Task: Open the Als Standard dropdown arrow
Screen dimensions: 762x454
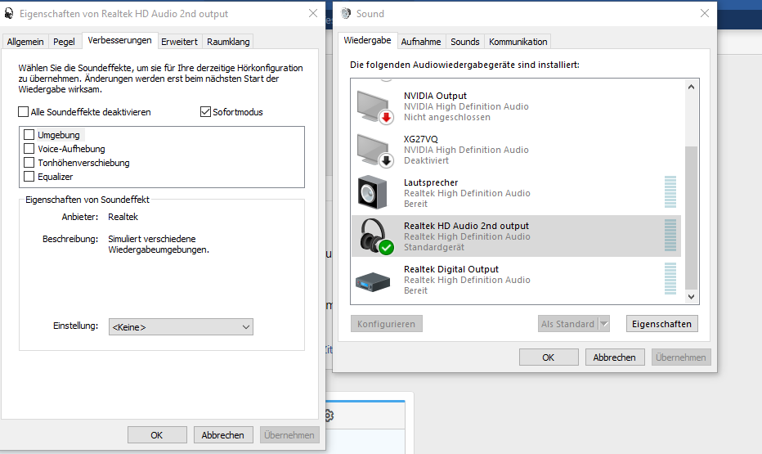Action: 604,324
